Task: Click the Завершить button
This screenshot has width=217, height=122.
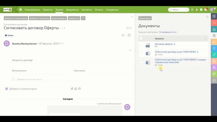Action: tap(74, 18)
